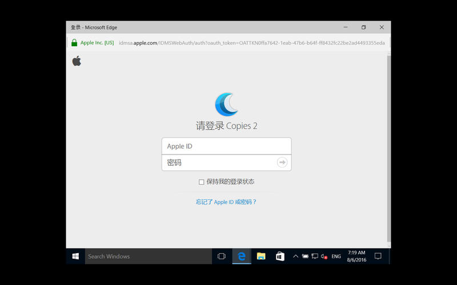Click the Microsoft Edge taskbar icon
Viewport: 457px width, 285px height.
point(242,256)
